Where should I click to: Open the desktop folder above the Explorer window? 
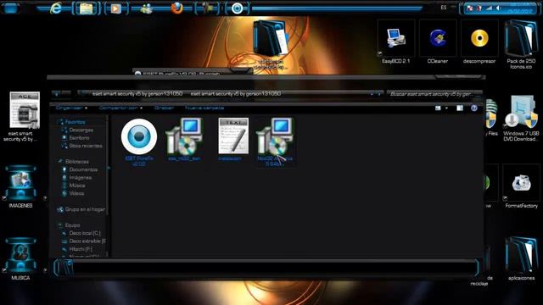coord(270,44)
